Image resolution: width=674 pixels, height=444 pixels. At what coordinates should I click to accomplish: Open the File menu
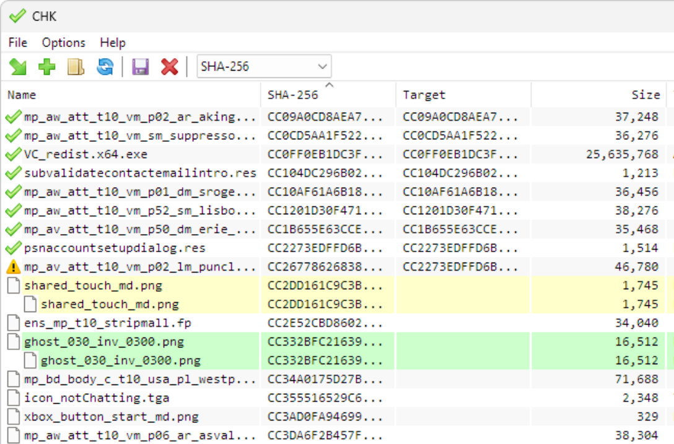[17, 42]
